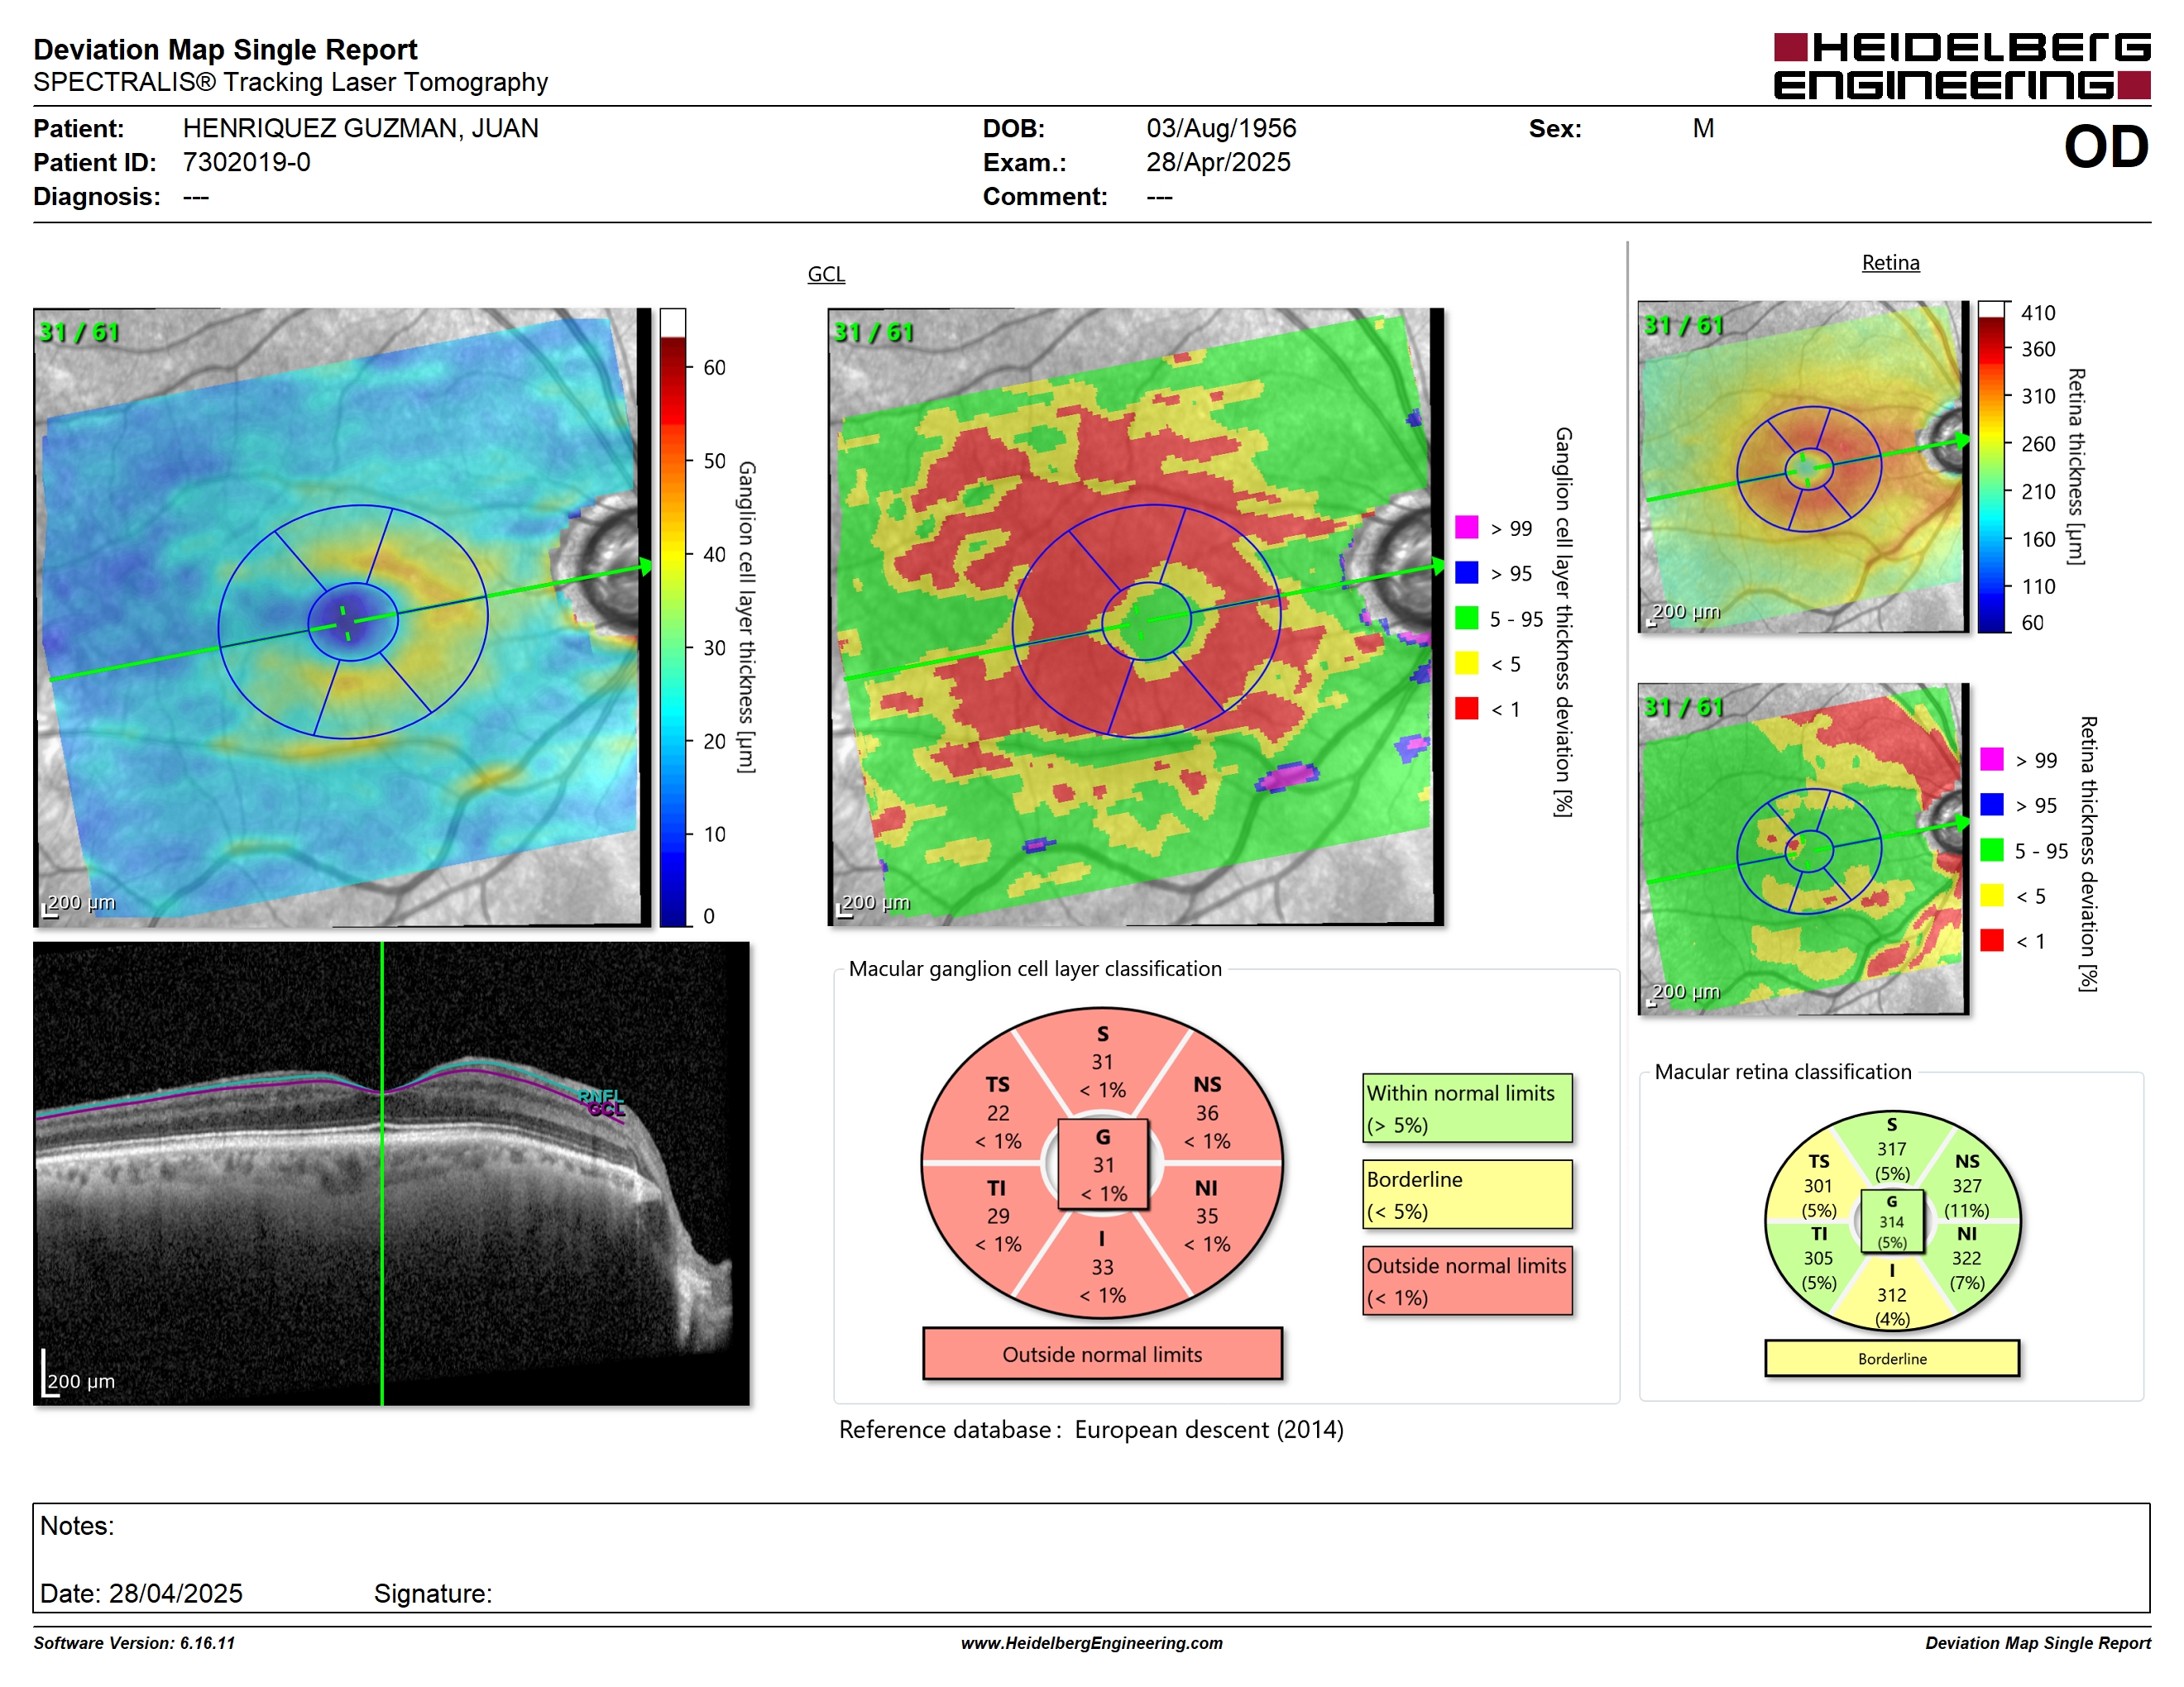This screenshot has width=2184, height=1687.
Task: Click retina sector TS with value 301
Action: [1818, 1185]
